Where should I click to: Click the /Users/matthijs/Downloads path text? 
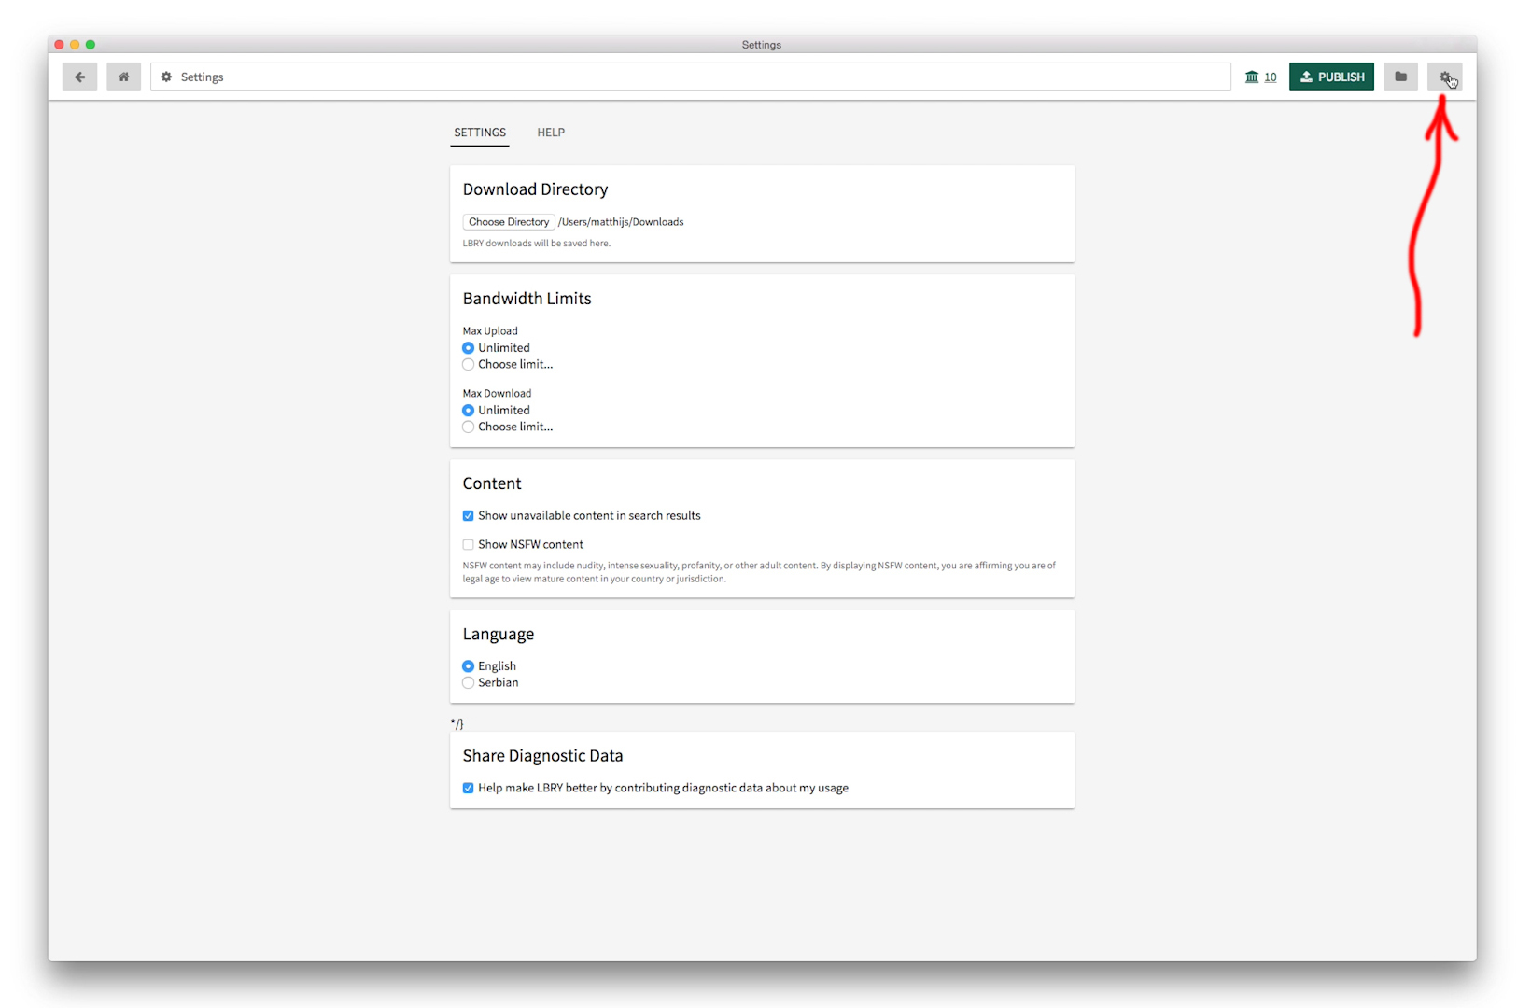(x=621, y=222)
